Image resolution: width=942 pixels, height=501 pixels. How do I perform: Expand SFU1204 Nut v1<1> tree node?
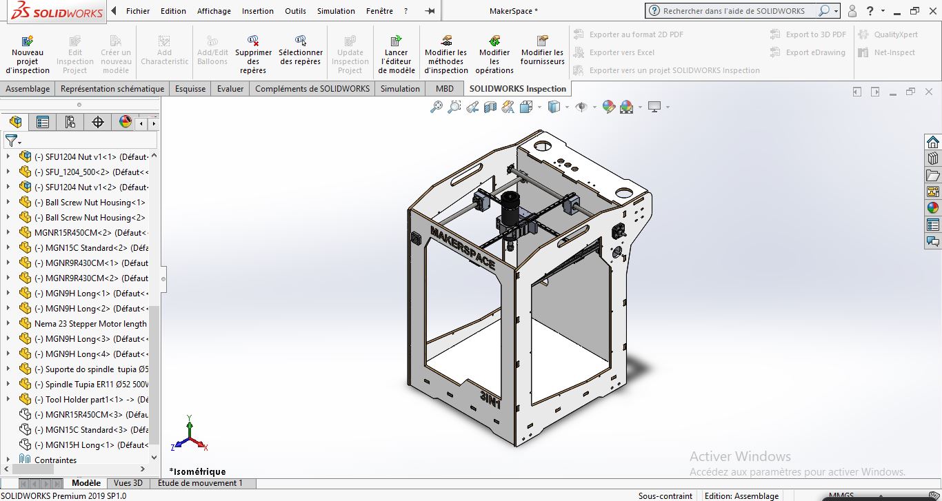click(8, 156)
